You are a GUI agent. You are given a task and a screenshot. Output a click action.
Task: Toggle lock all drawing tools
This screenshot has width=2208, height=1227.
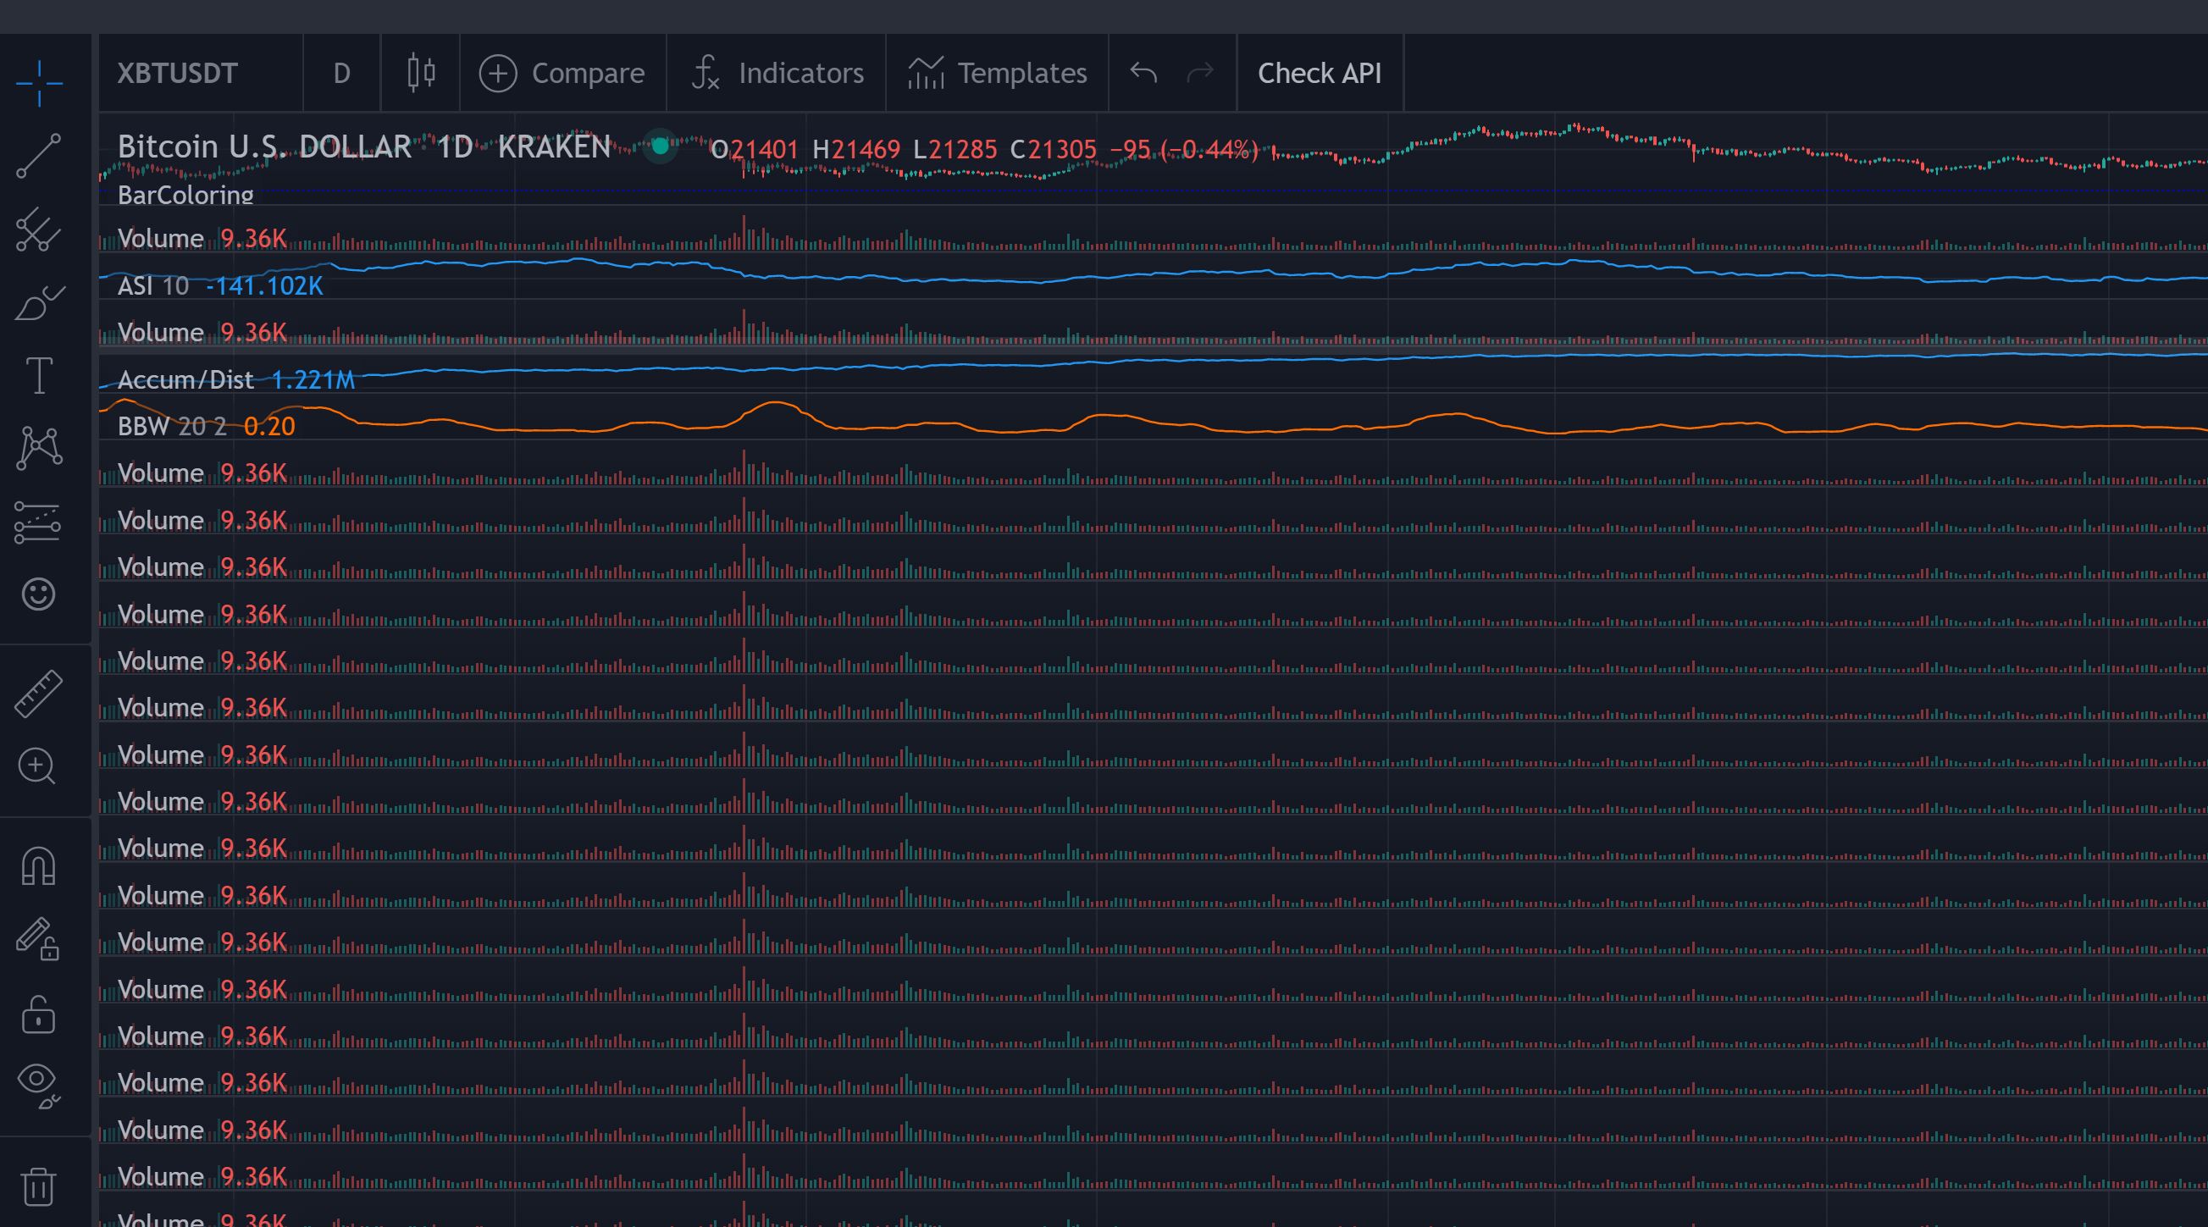click(39, 1014)
